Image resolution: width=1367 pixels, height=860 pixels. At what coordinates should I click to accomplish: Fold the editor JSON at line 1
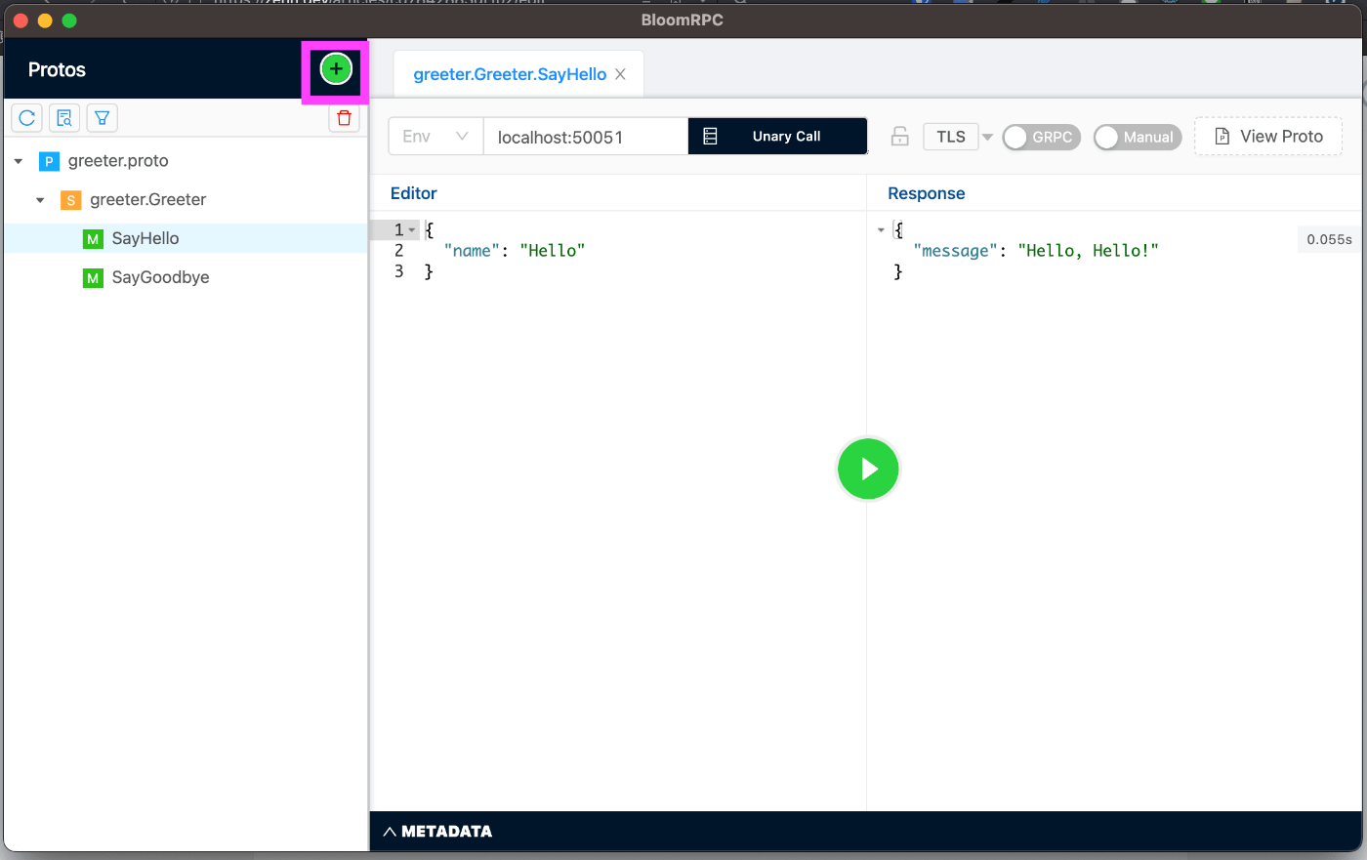pos(413,230)
